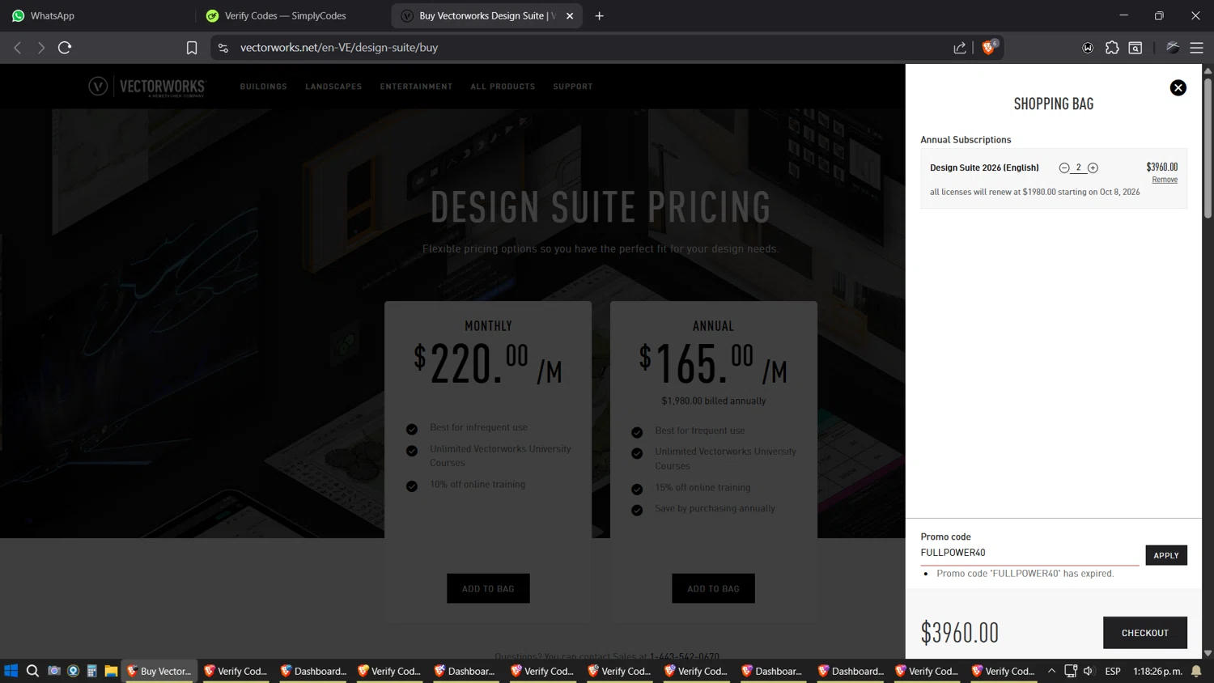Click the Annual Subscriptions heading
Viewport: 1214px width, 683px height.
click(966, 140)
